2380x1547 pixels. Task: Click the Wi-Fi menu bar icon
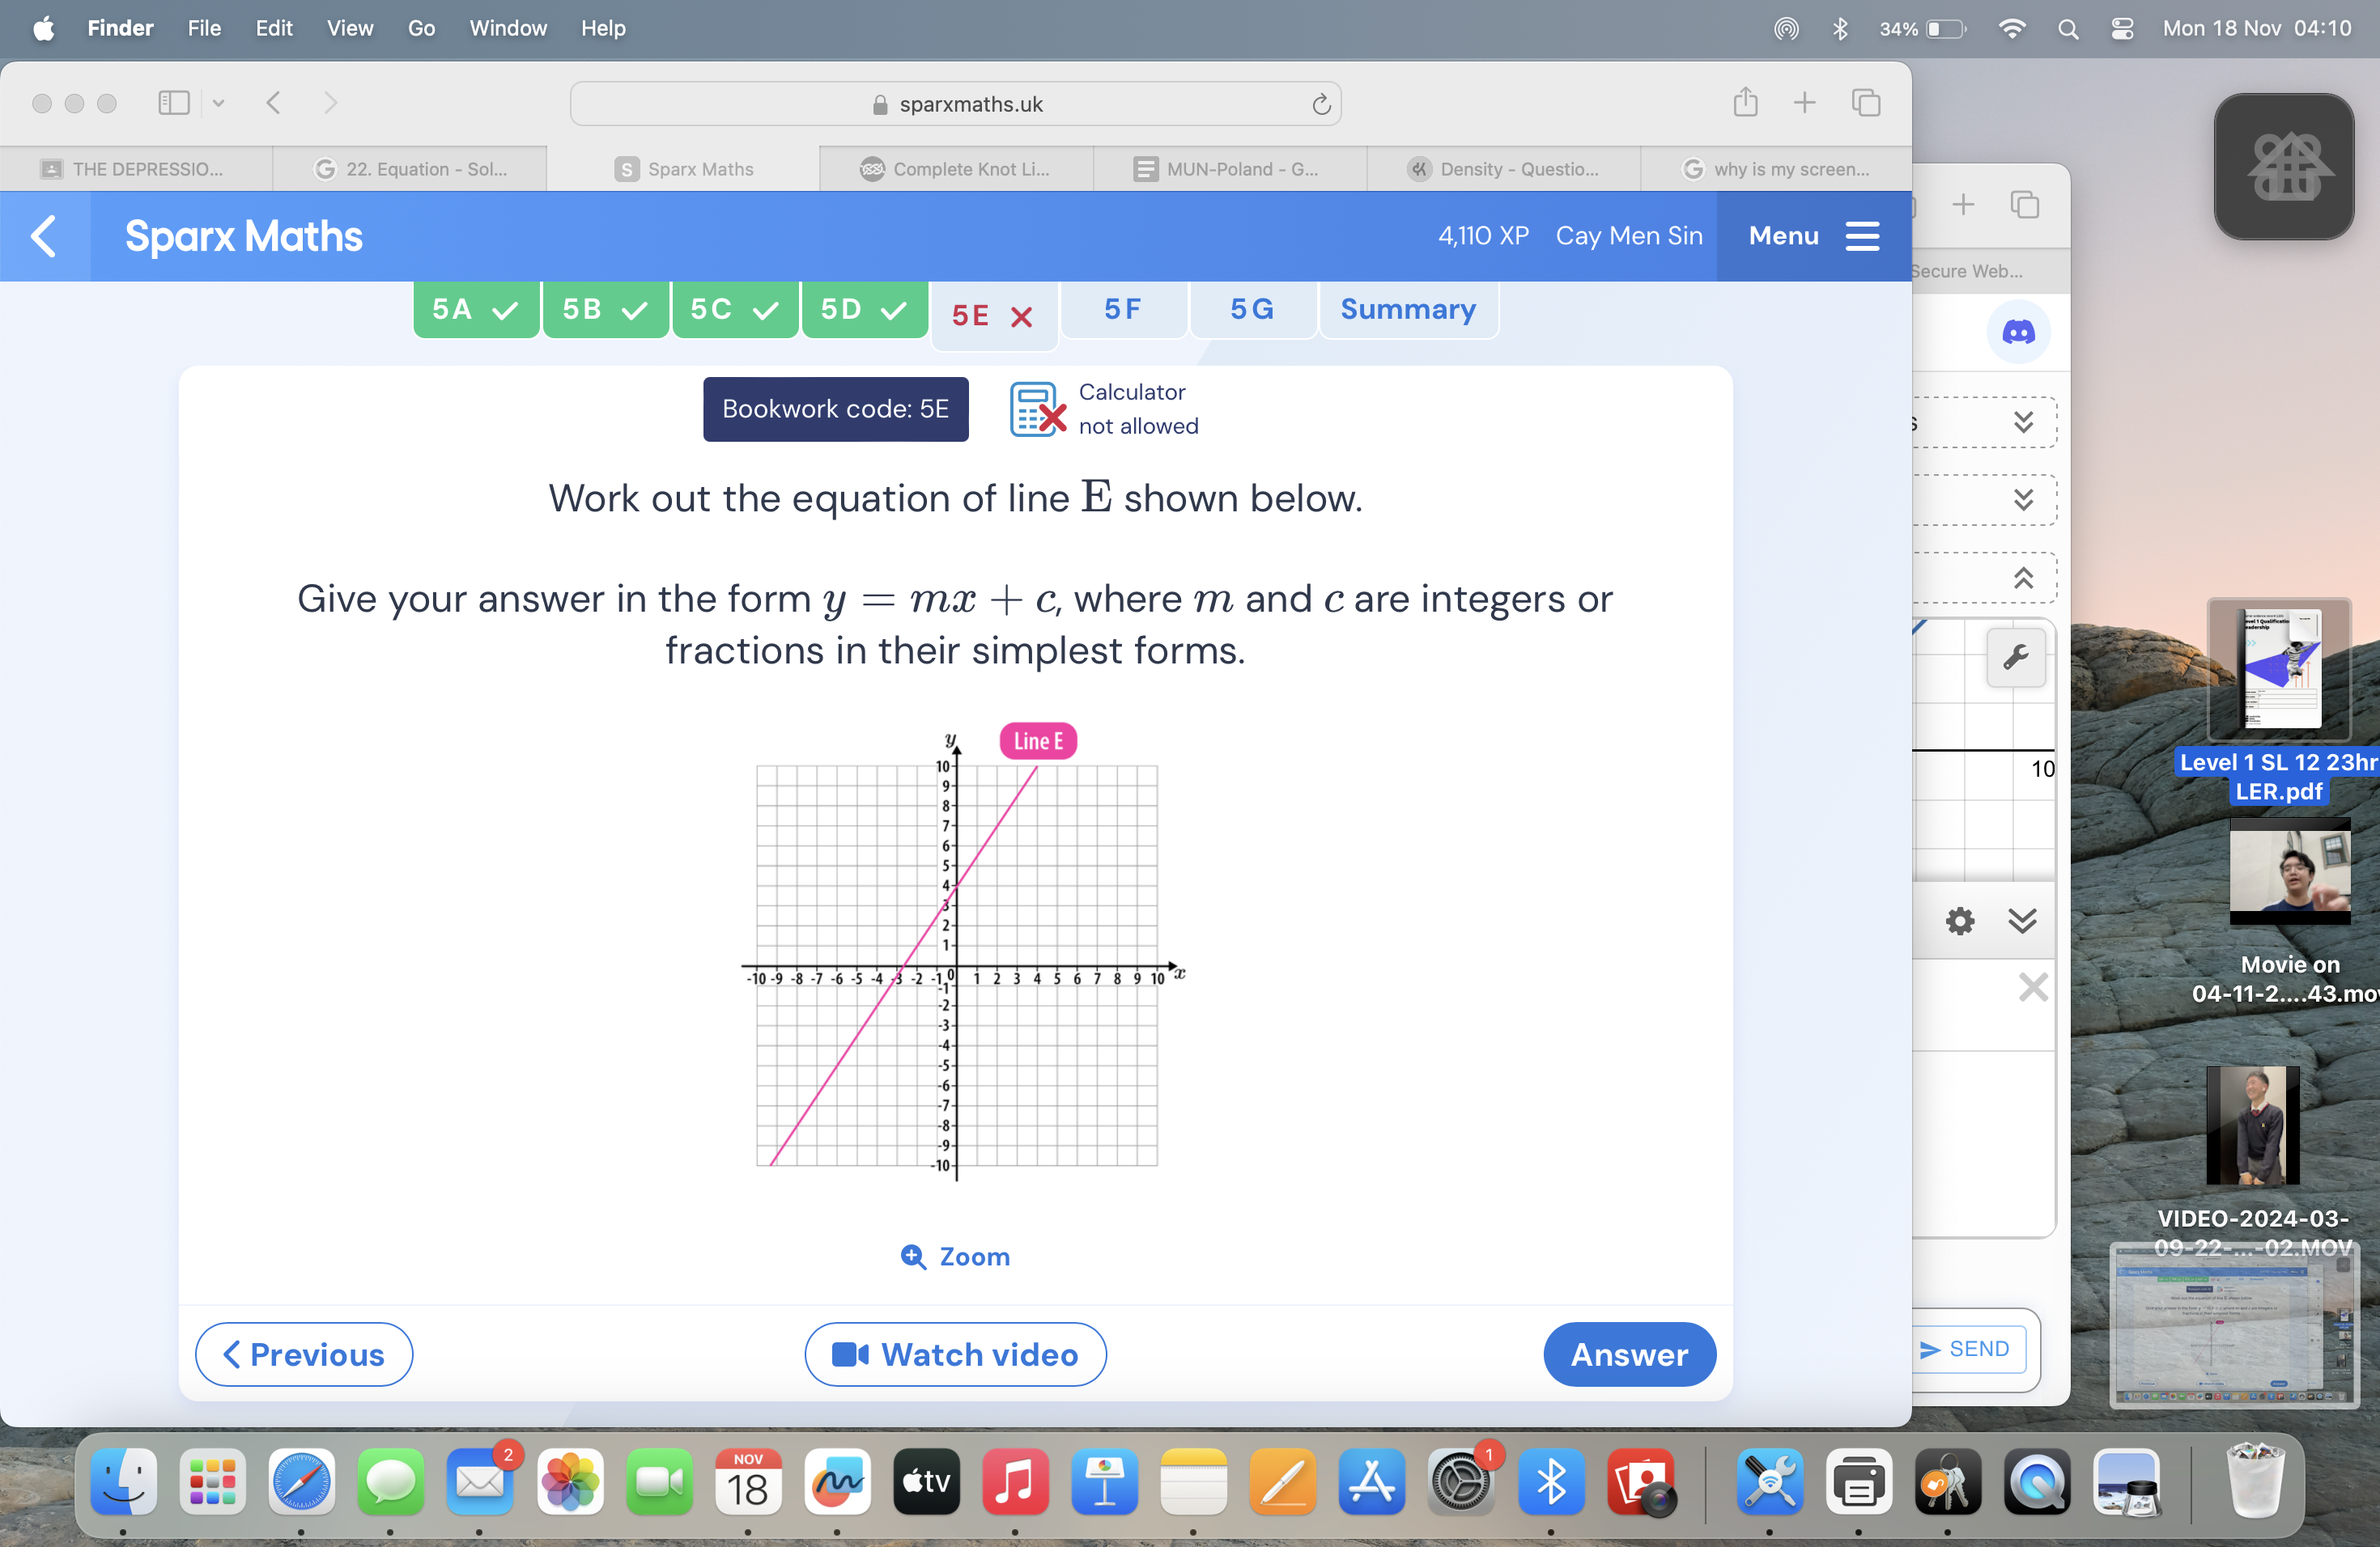click(2012, 28)
